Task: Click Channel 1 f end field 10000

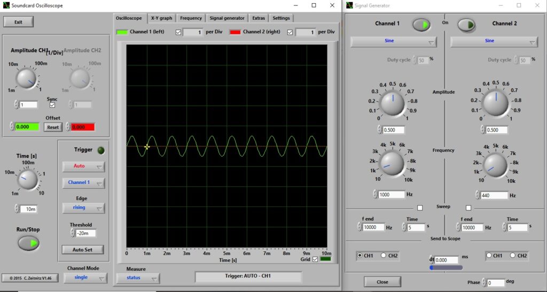Action: (373, 227)
